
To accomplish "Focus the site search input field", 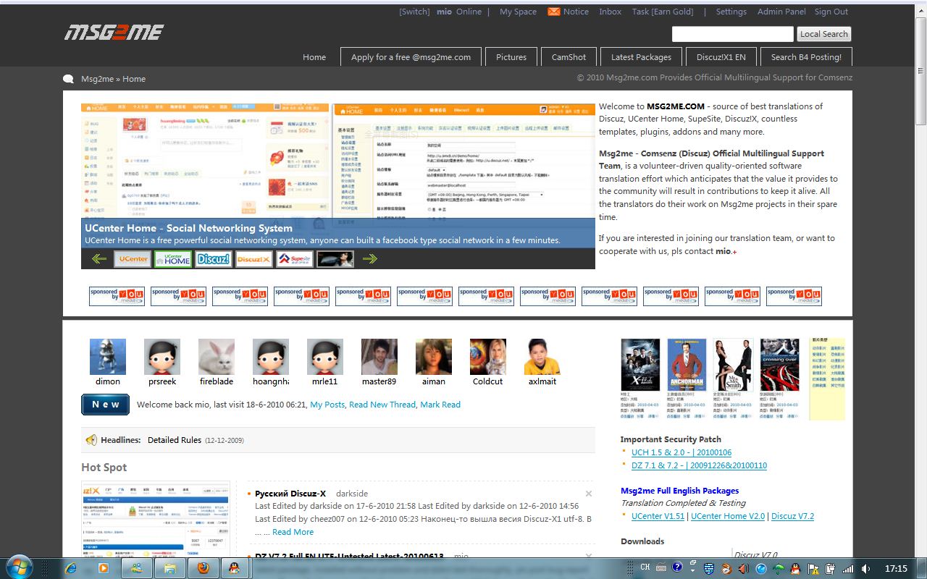I will click(x=733, y=34).
